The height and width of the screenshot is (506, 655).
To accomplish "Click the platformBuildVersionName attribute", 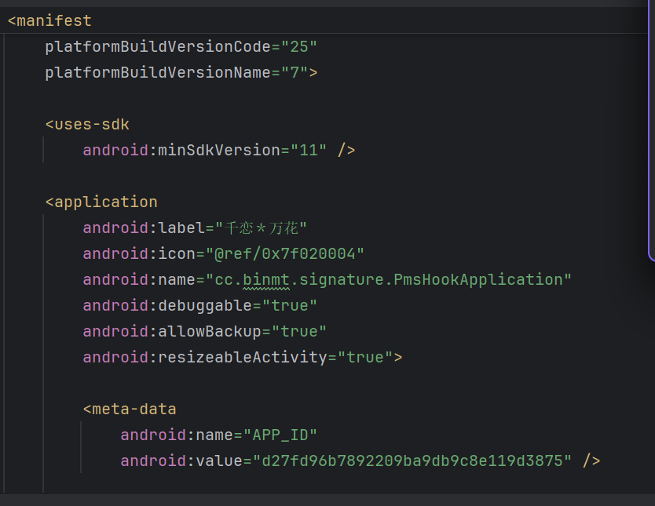I will pyautogui.click(x=157, y=73).
